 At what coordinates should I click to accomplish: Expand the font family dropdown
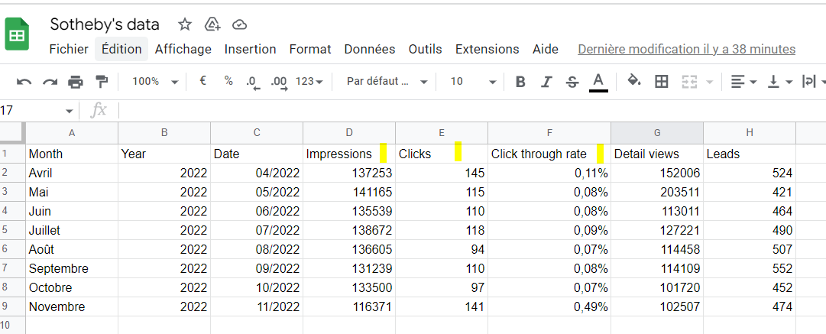[x=387, y=82]
